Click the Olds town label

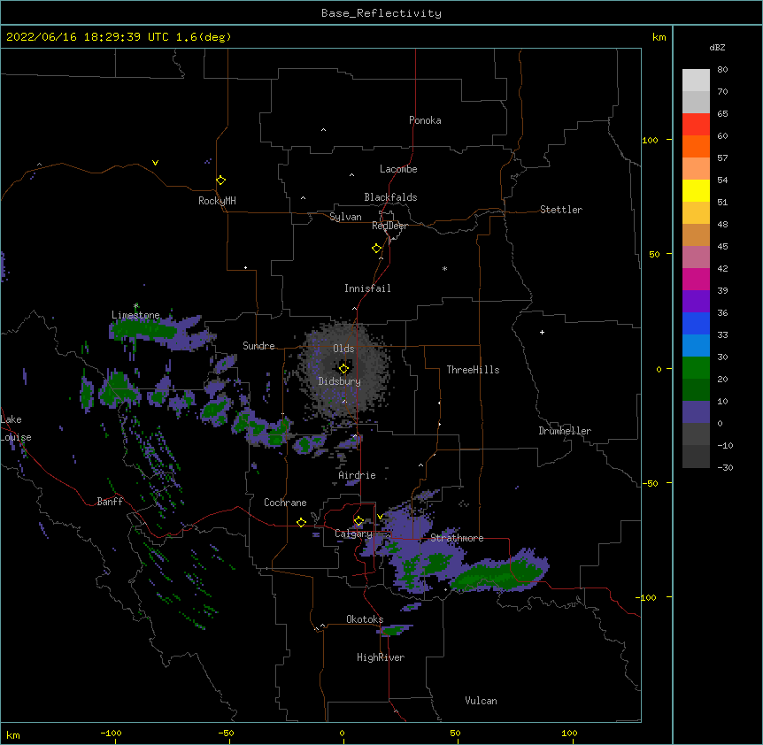pos(343,349)
